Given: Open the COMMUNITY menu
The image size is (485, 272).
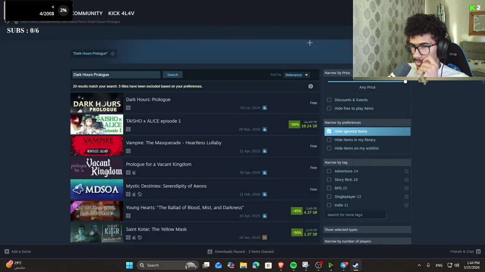Looking at the screenshot, I should pos(87,13).
